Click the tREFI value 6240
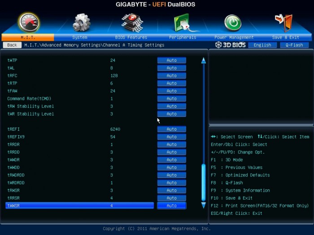 point(115,129)
